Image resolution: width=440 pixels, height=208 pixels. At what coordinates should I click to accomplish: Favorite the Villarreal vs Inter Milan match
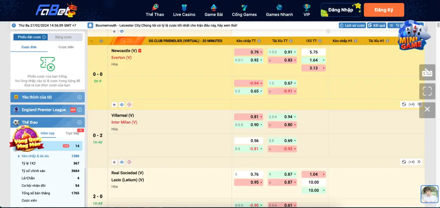click(114, 162)
